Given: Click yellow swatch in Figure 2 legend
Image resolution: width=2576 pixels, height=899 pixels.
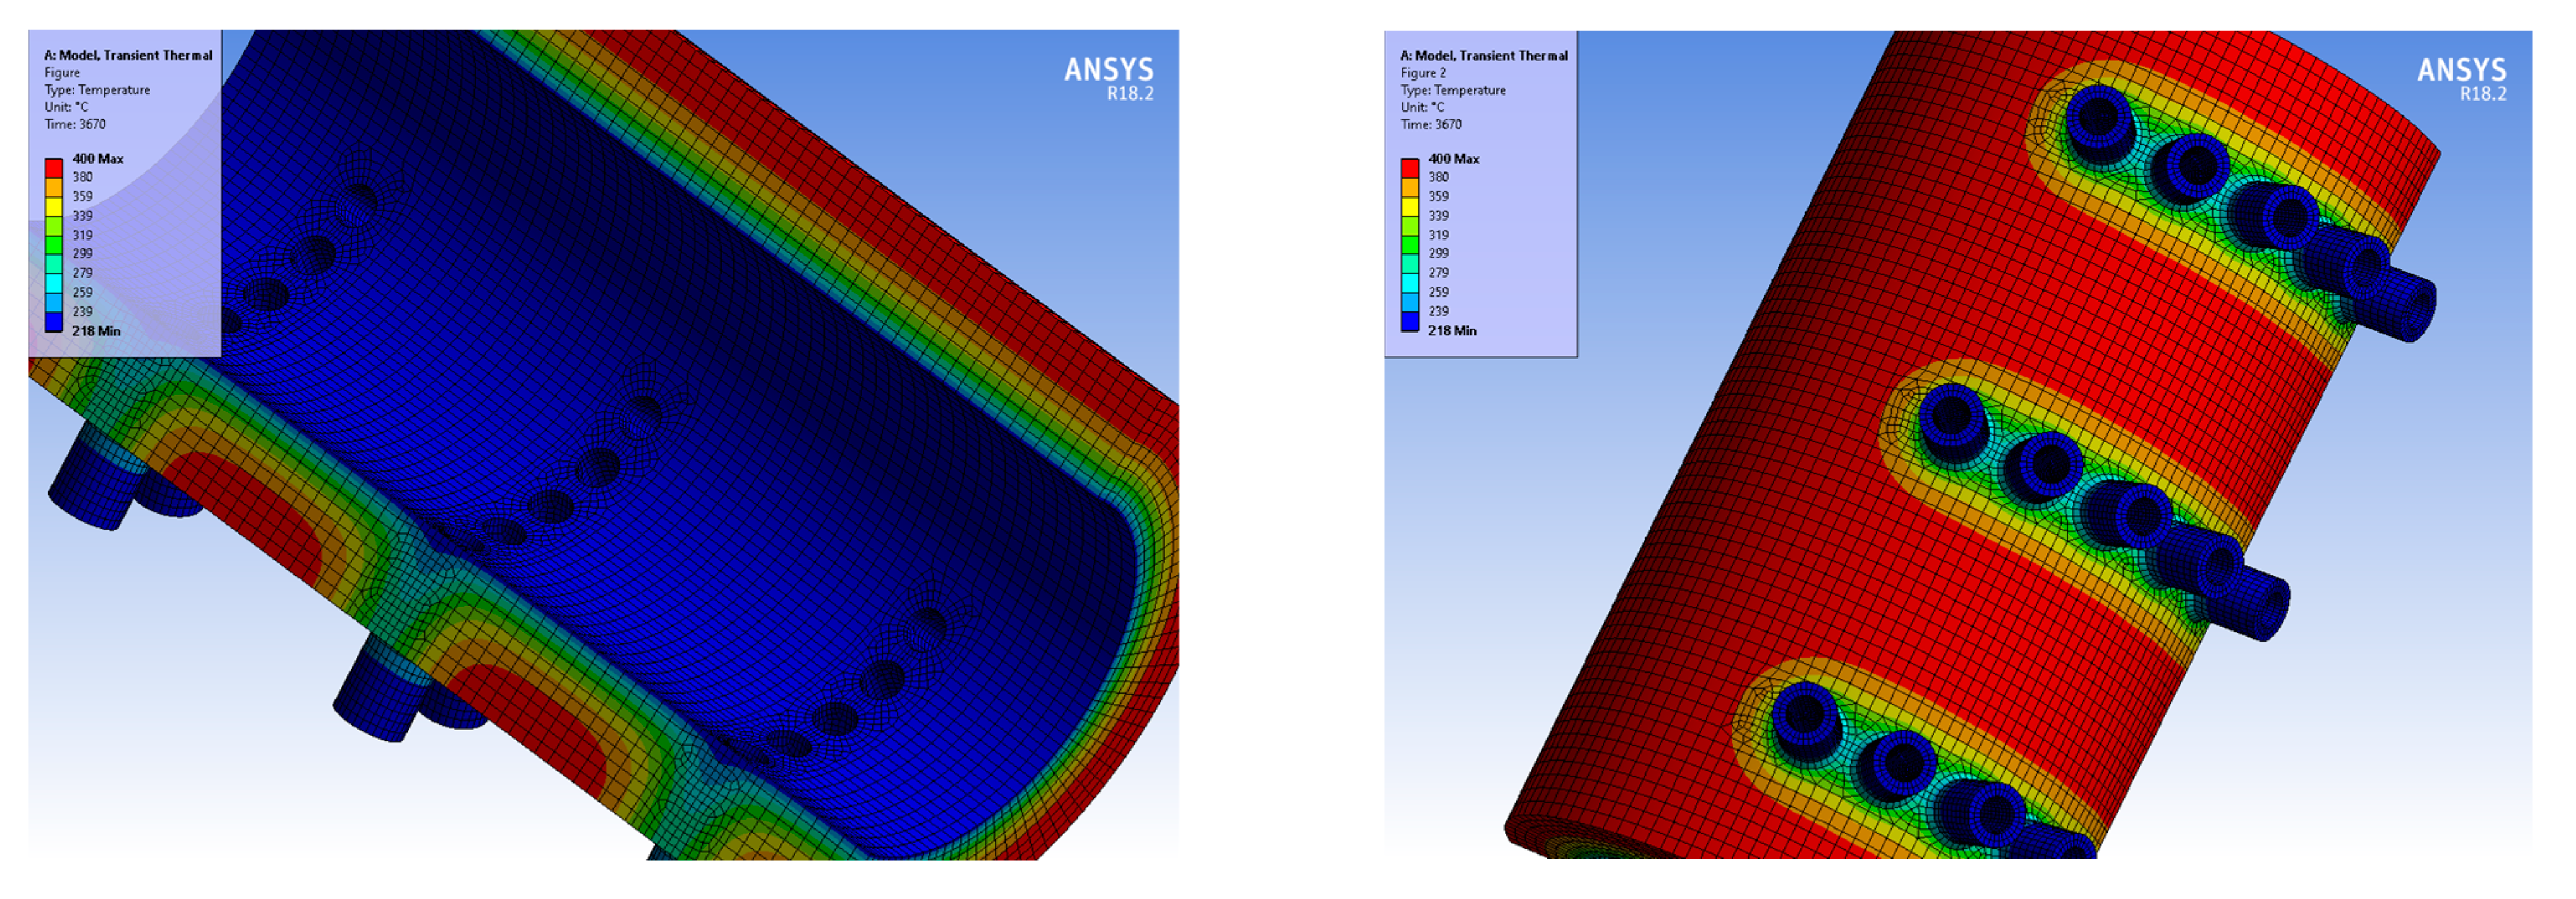Looking at the screenshot, I should click(x=1410, y=206).
